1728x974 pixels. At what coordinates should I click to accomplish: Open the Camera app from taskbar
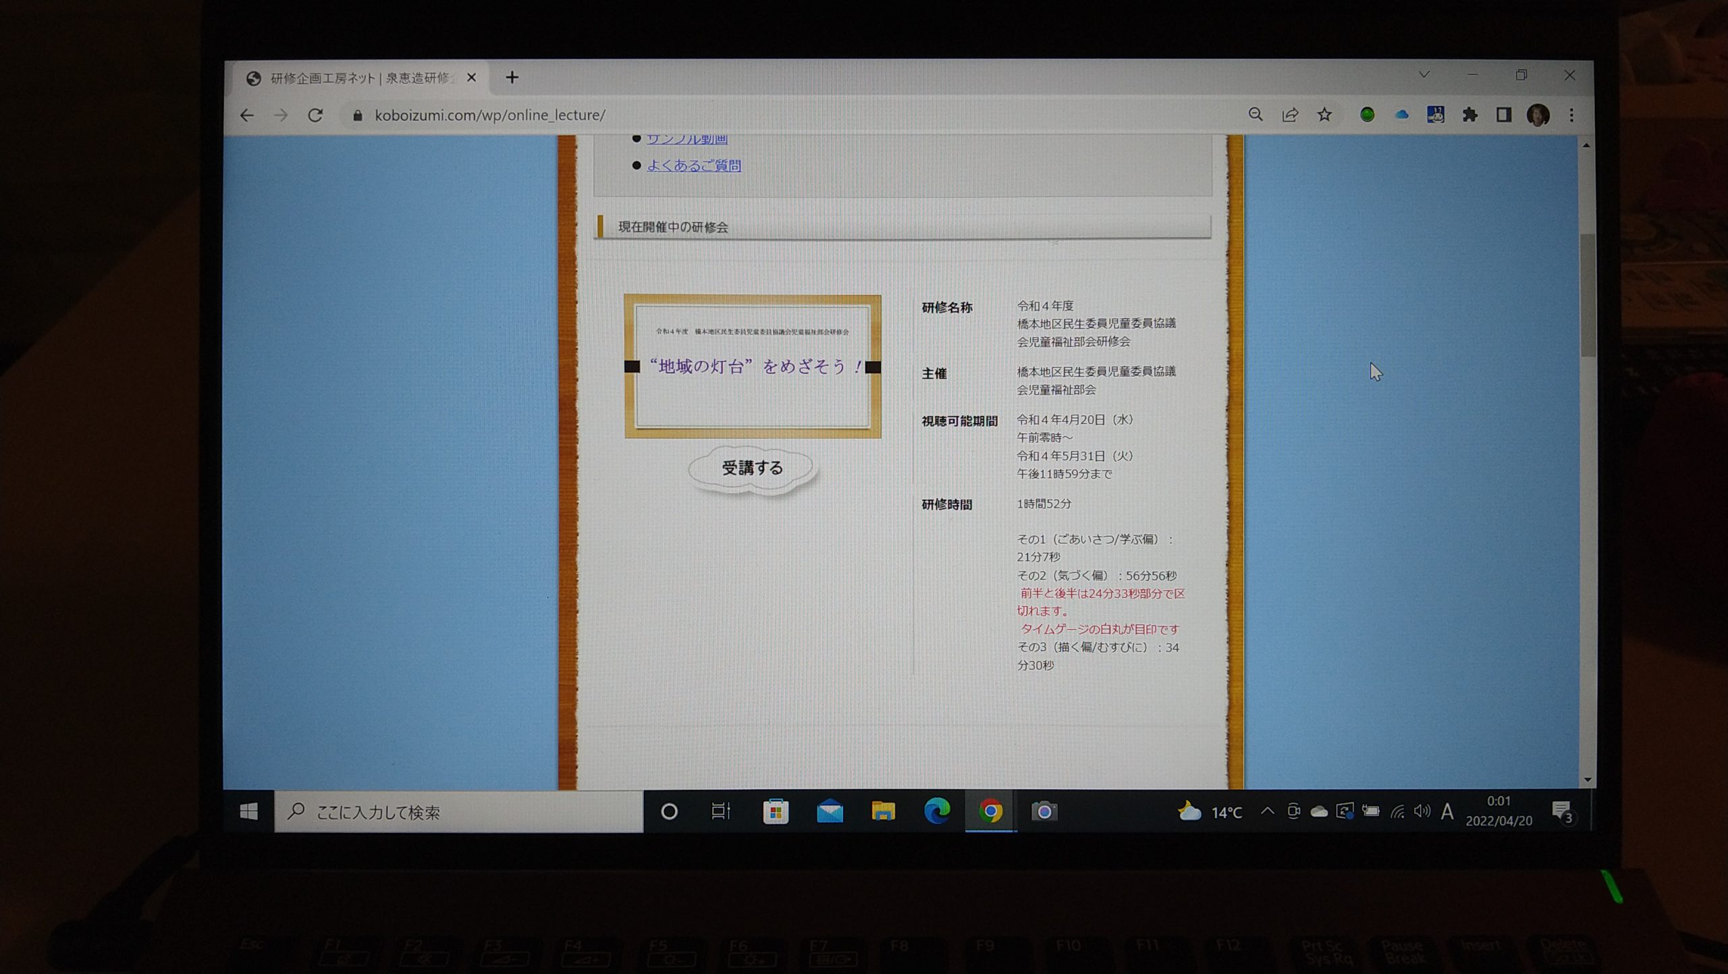coord(1044,811)
